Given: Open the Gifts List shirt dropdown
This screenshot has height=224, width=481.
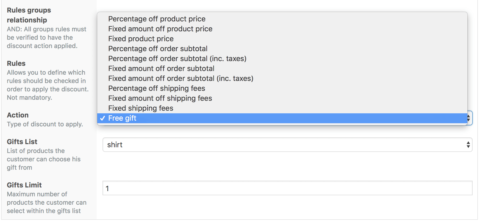Looking at the screenshot, I should (287, 145).
